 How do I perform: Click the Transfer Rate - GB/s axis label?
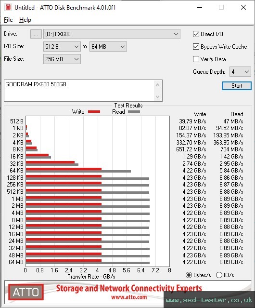pyautogui.click(x=91, y=277)
